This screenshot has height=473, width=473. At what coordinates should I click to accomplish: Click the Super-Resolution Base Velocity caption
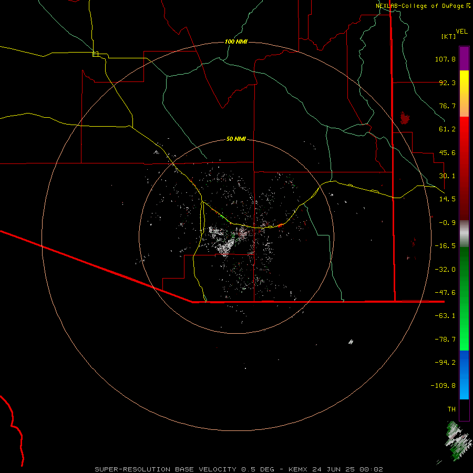239,469
